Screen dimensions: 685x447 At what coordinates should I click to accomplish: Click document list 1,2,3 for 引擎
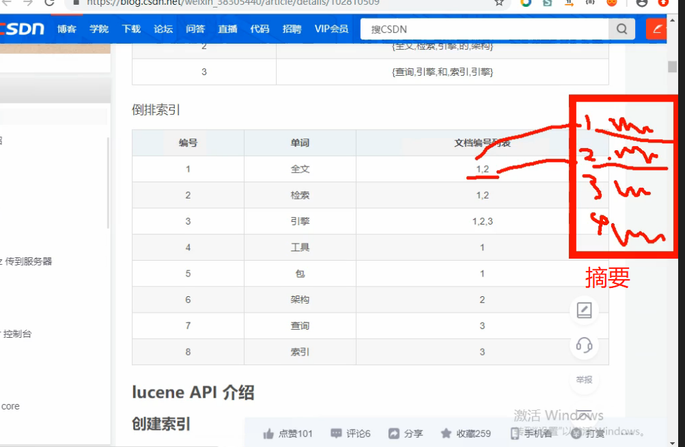tap(482, 221)
